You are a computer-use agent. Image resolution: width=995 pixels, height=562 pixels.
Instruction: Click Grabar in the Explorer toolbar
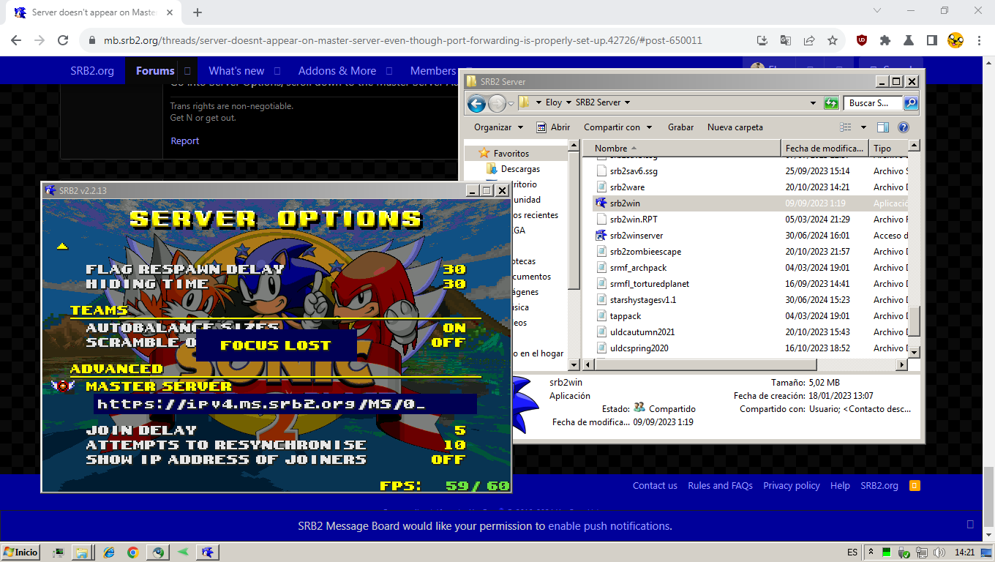(x=680, y=127)
